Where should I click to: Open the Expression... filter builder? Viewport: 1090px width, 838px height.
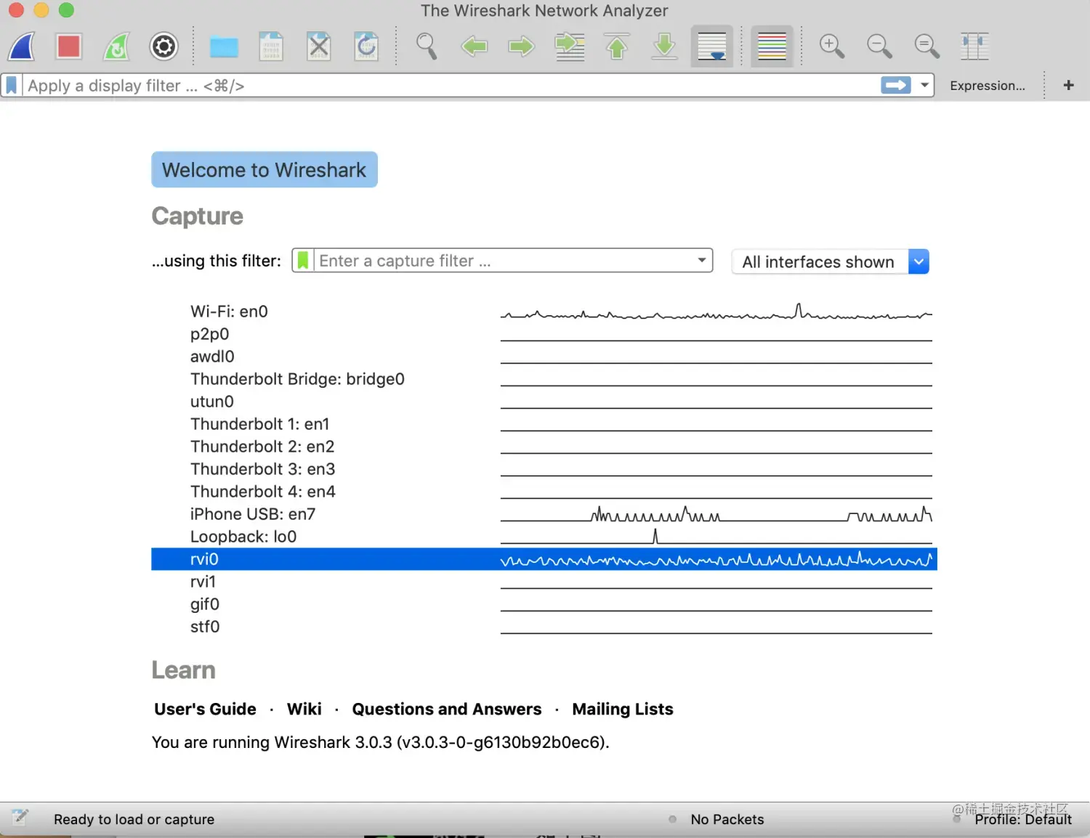(x=988, y=86)
